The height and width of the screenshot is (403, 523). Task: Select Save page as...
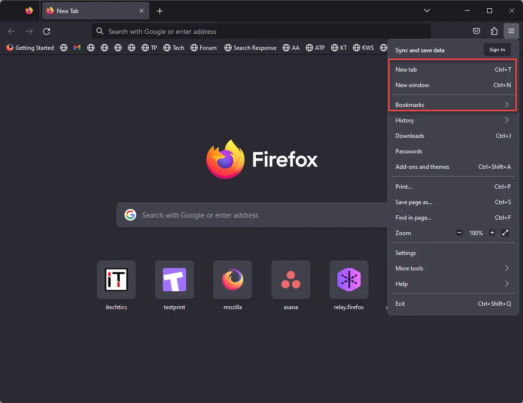tap(453, 202)
